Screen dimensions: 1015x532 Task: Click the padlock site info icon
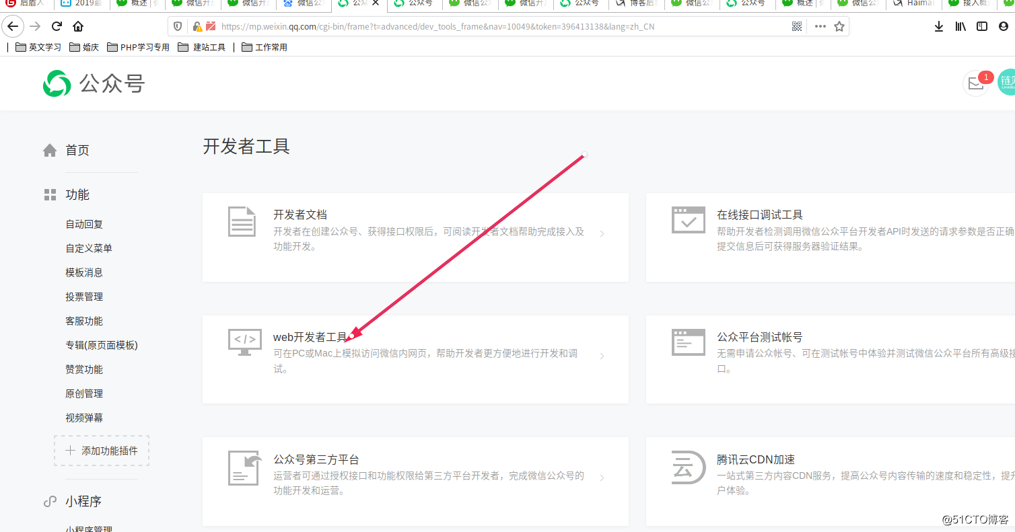pos(198,26)
